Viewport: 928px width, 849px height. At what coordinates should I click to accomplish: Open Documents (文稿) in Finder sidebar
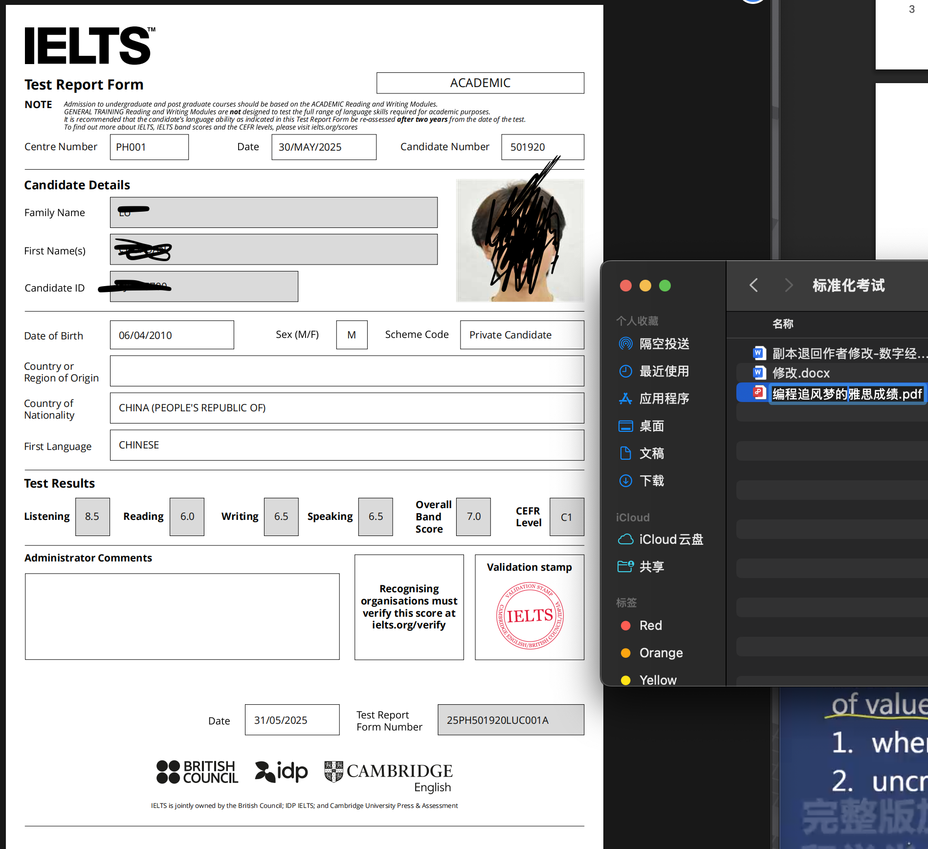tap(641, 453)
